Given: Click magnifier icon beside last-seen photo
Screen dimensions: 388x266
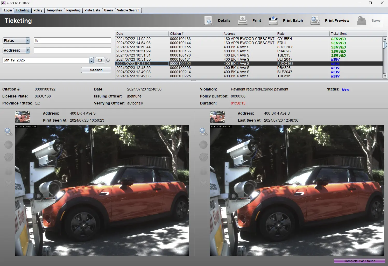Looking at the screenshot, I should [203, 131].
